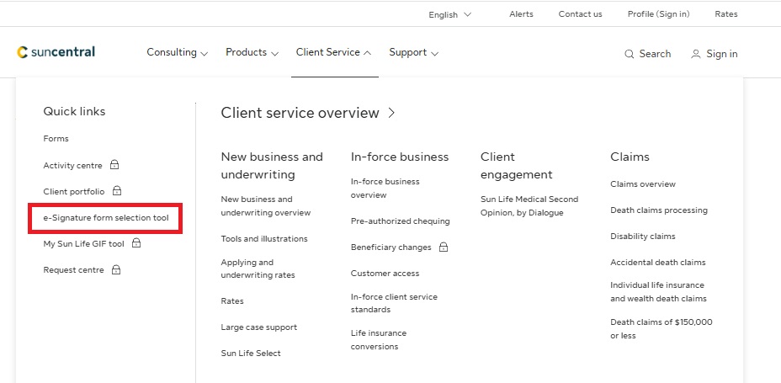The image size is (781, 383).
Task: Open the English language dropdown
Action: pos(449,14)
